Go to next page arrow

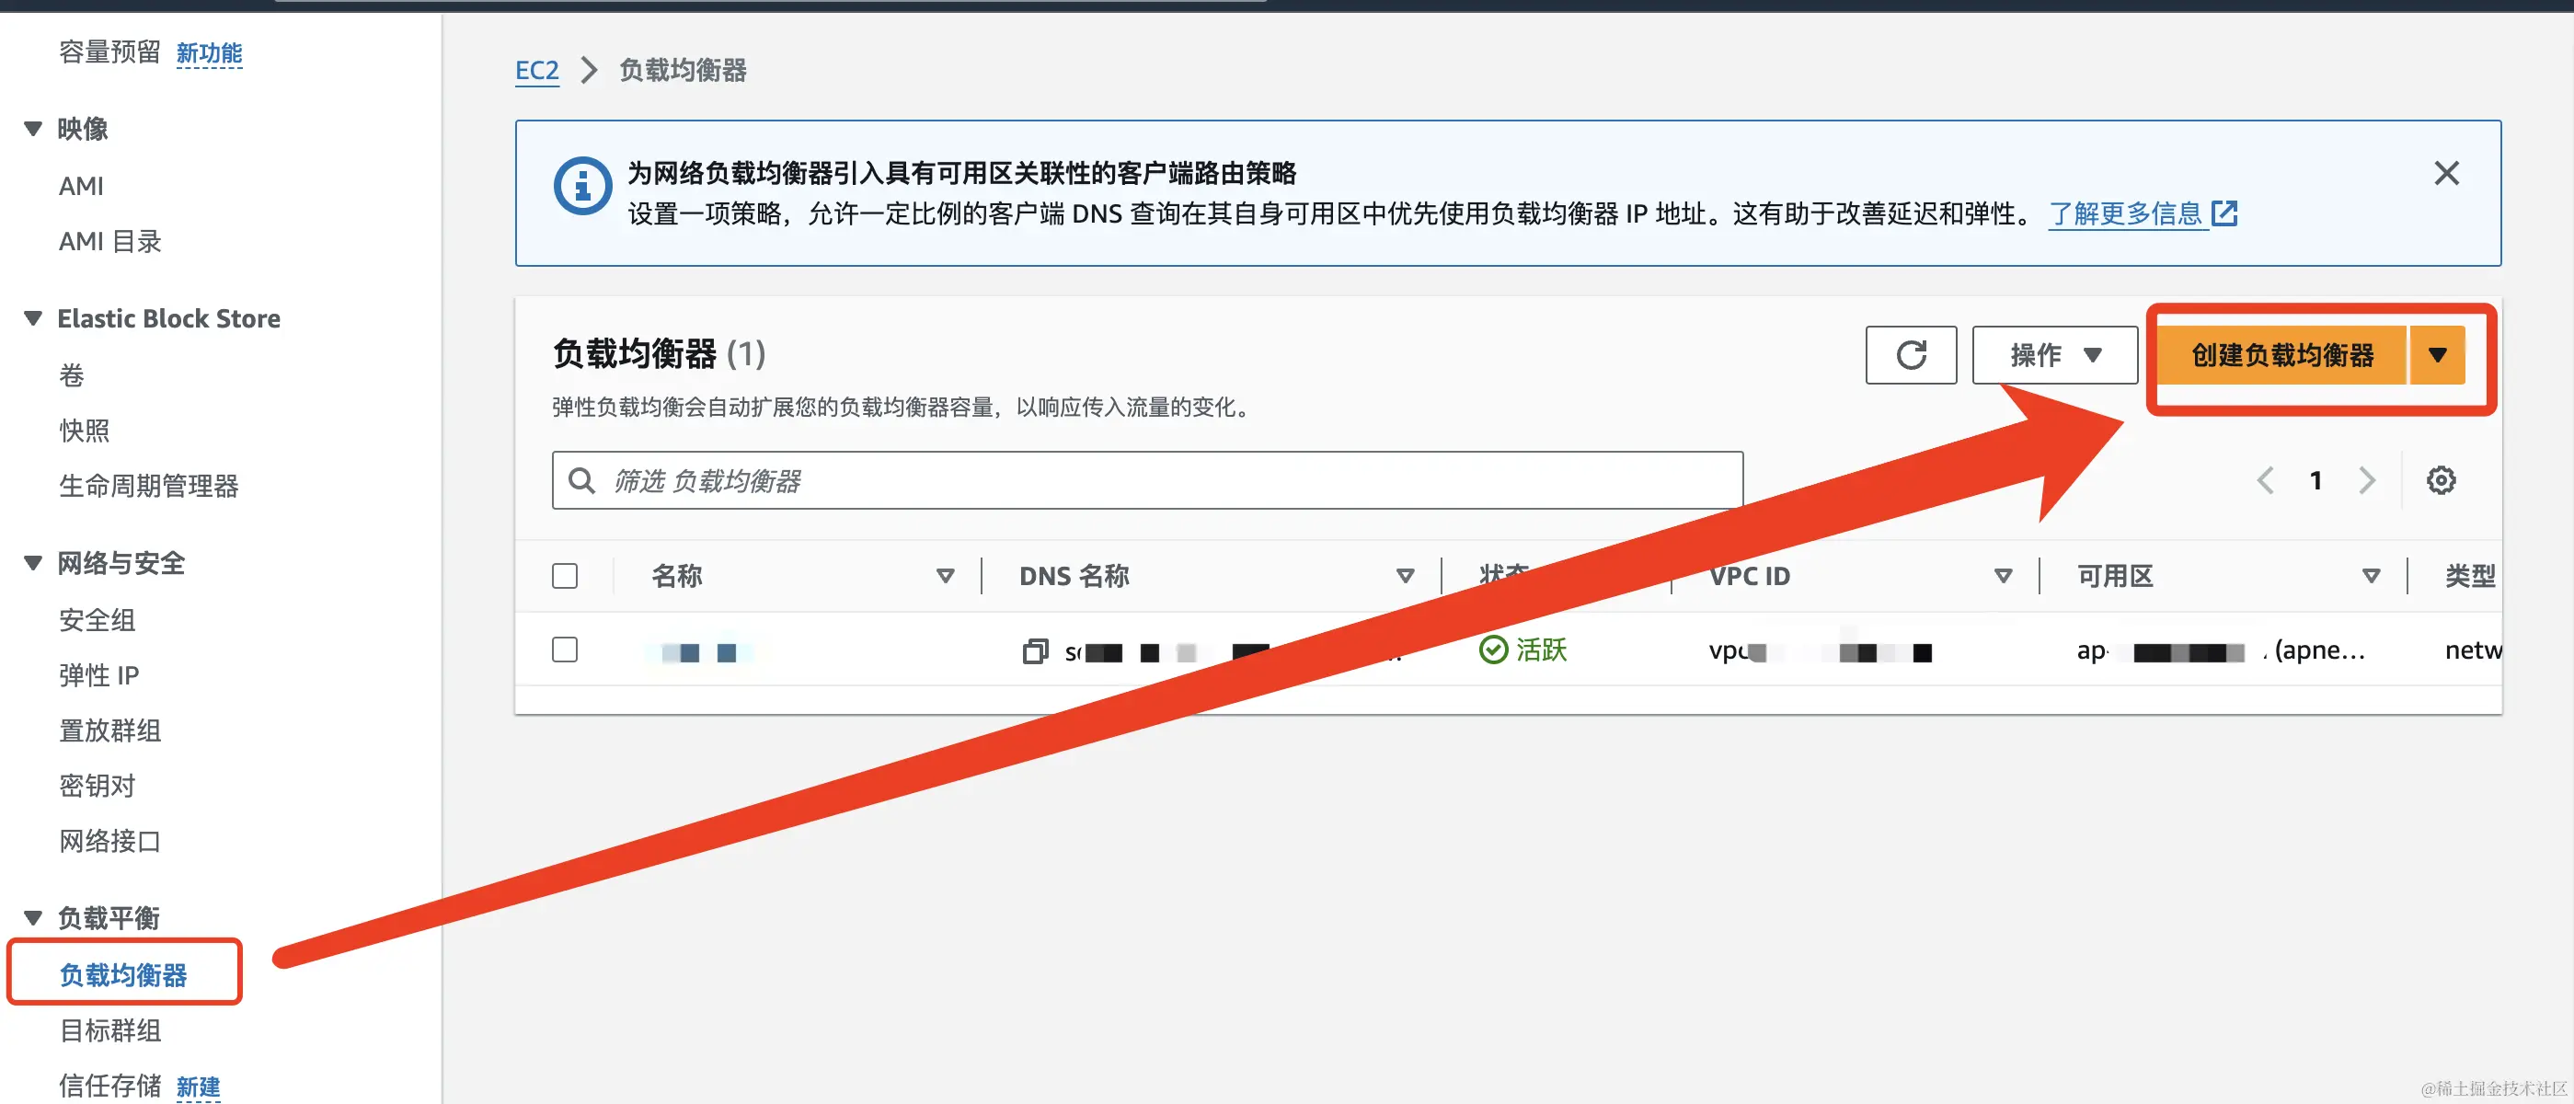[2365, 480]
